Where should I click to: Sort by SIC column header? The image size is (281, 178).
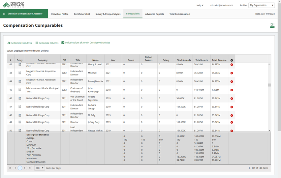click(65, 60)
